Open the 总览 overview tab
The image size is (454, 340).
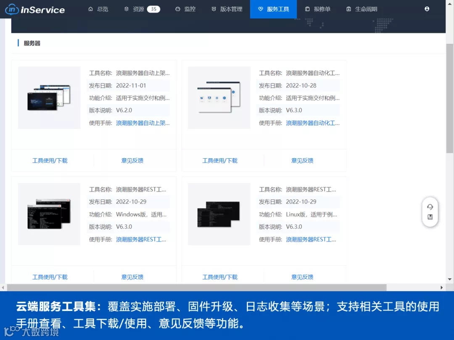98,9
